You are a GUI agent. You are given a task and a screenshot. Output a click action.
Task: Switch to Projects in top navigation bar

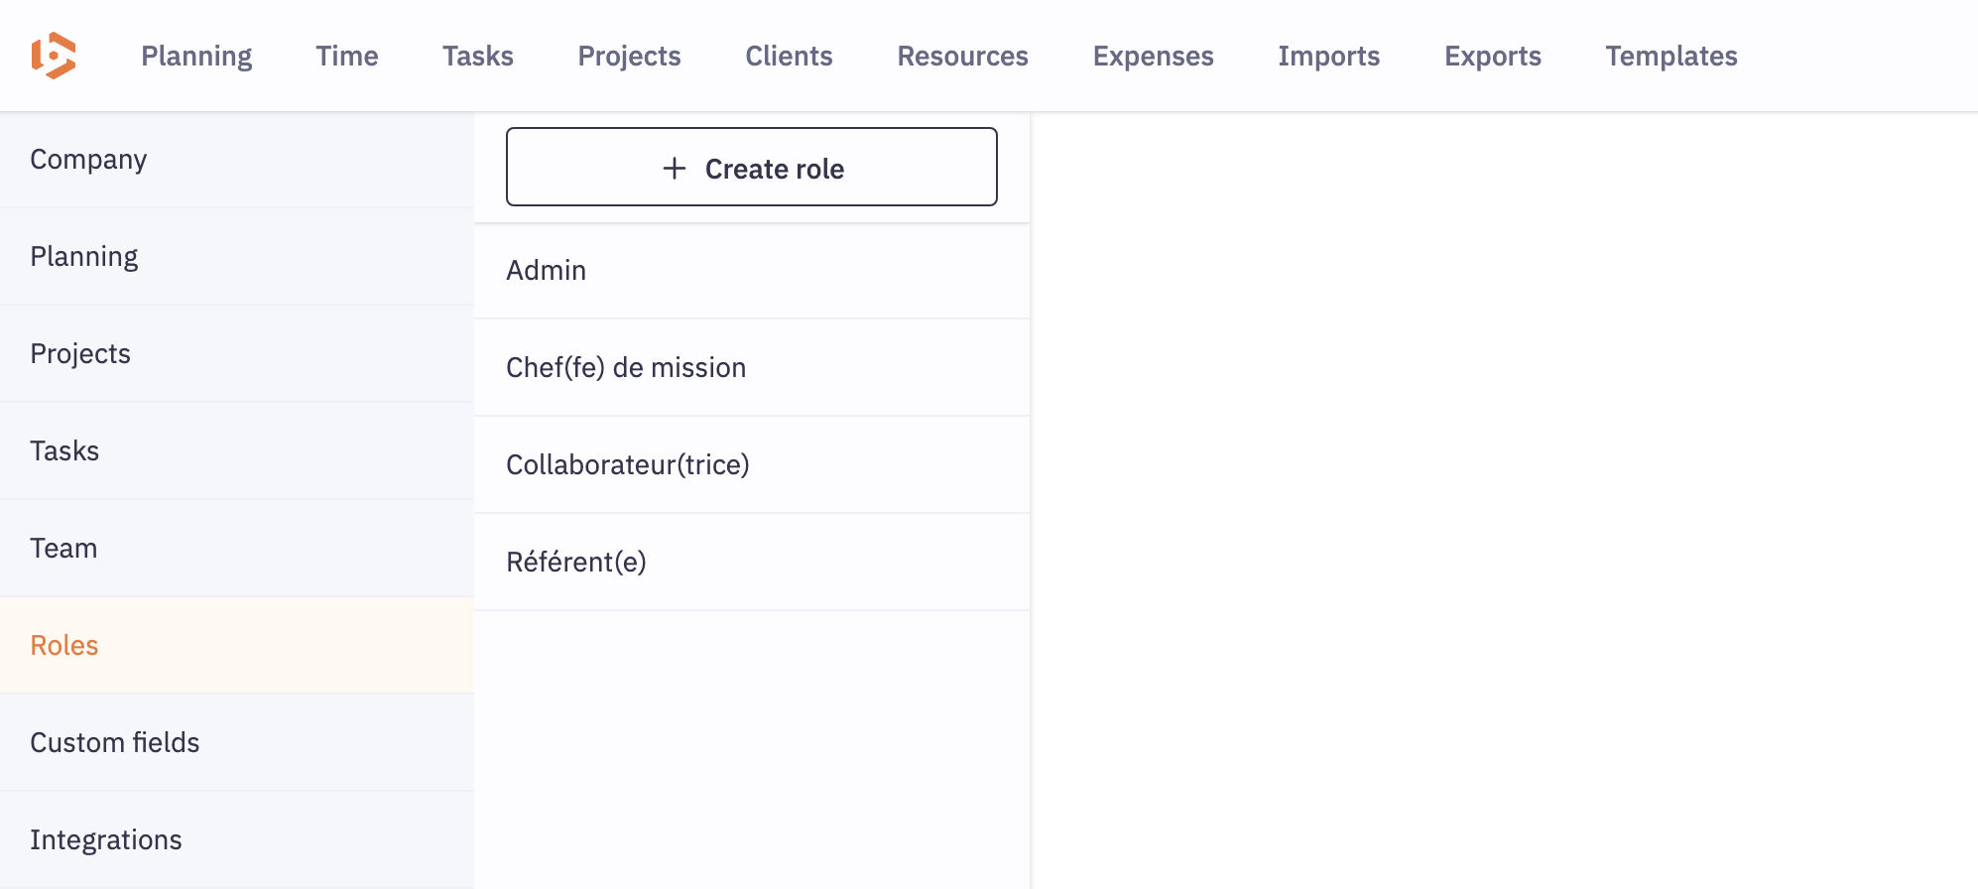click(629, 57)
